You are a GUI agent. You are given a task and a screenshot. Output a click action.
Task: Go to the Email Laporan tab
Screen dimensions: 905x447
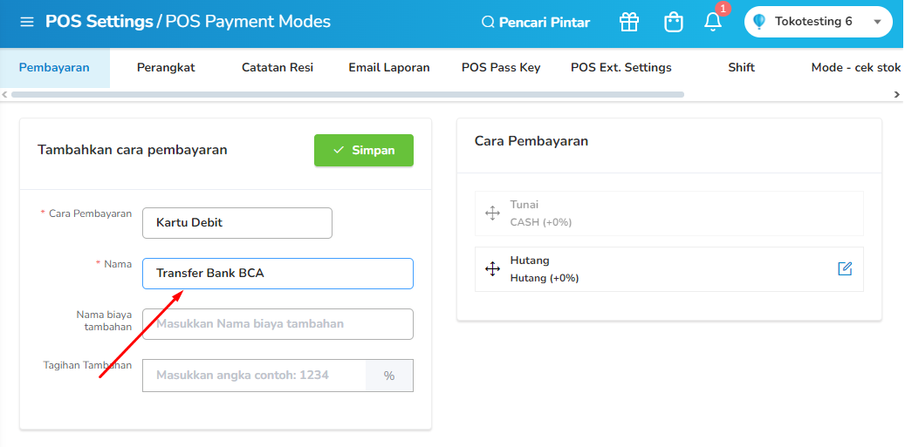[x=389, y=67]
